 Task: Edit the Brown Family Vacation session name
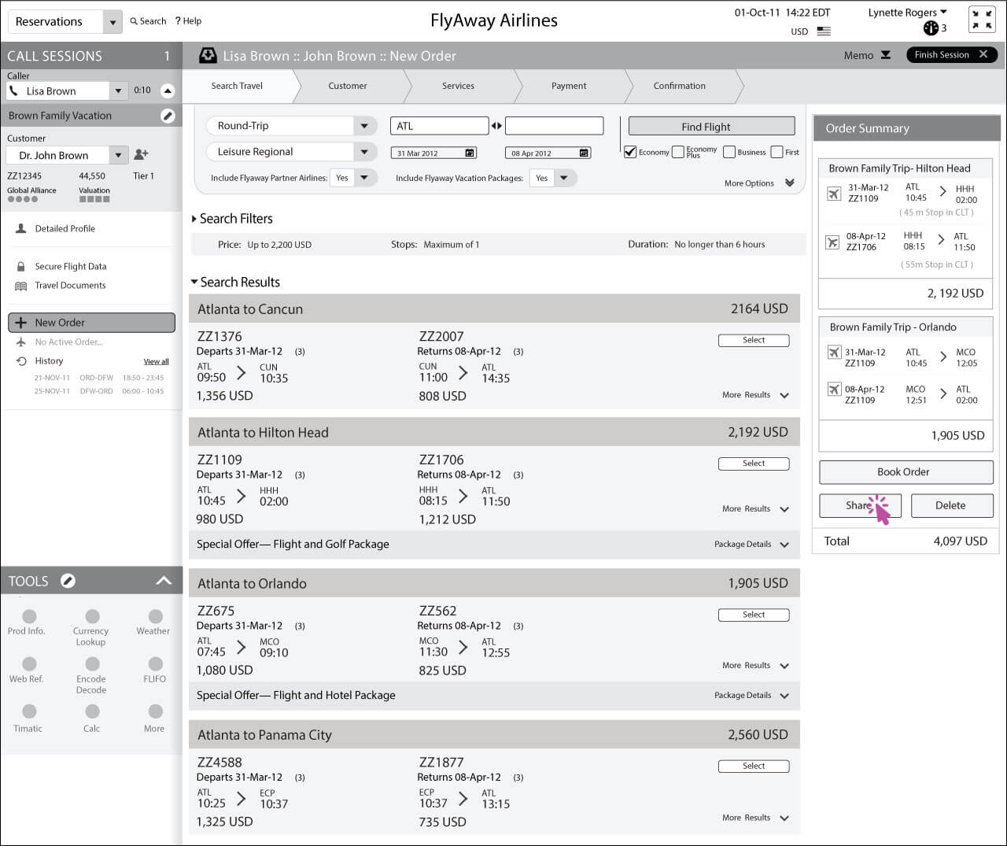click(168, 116)
